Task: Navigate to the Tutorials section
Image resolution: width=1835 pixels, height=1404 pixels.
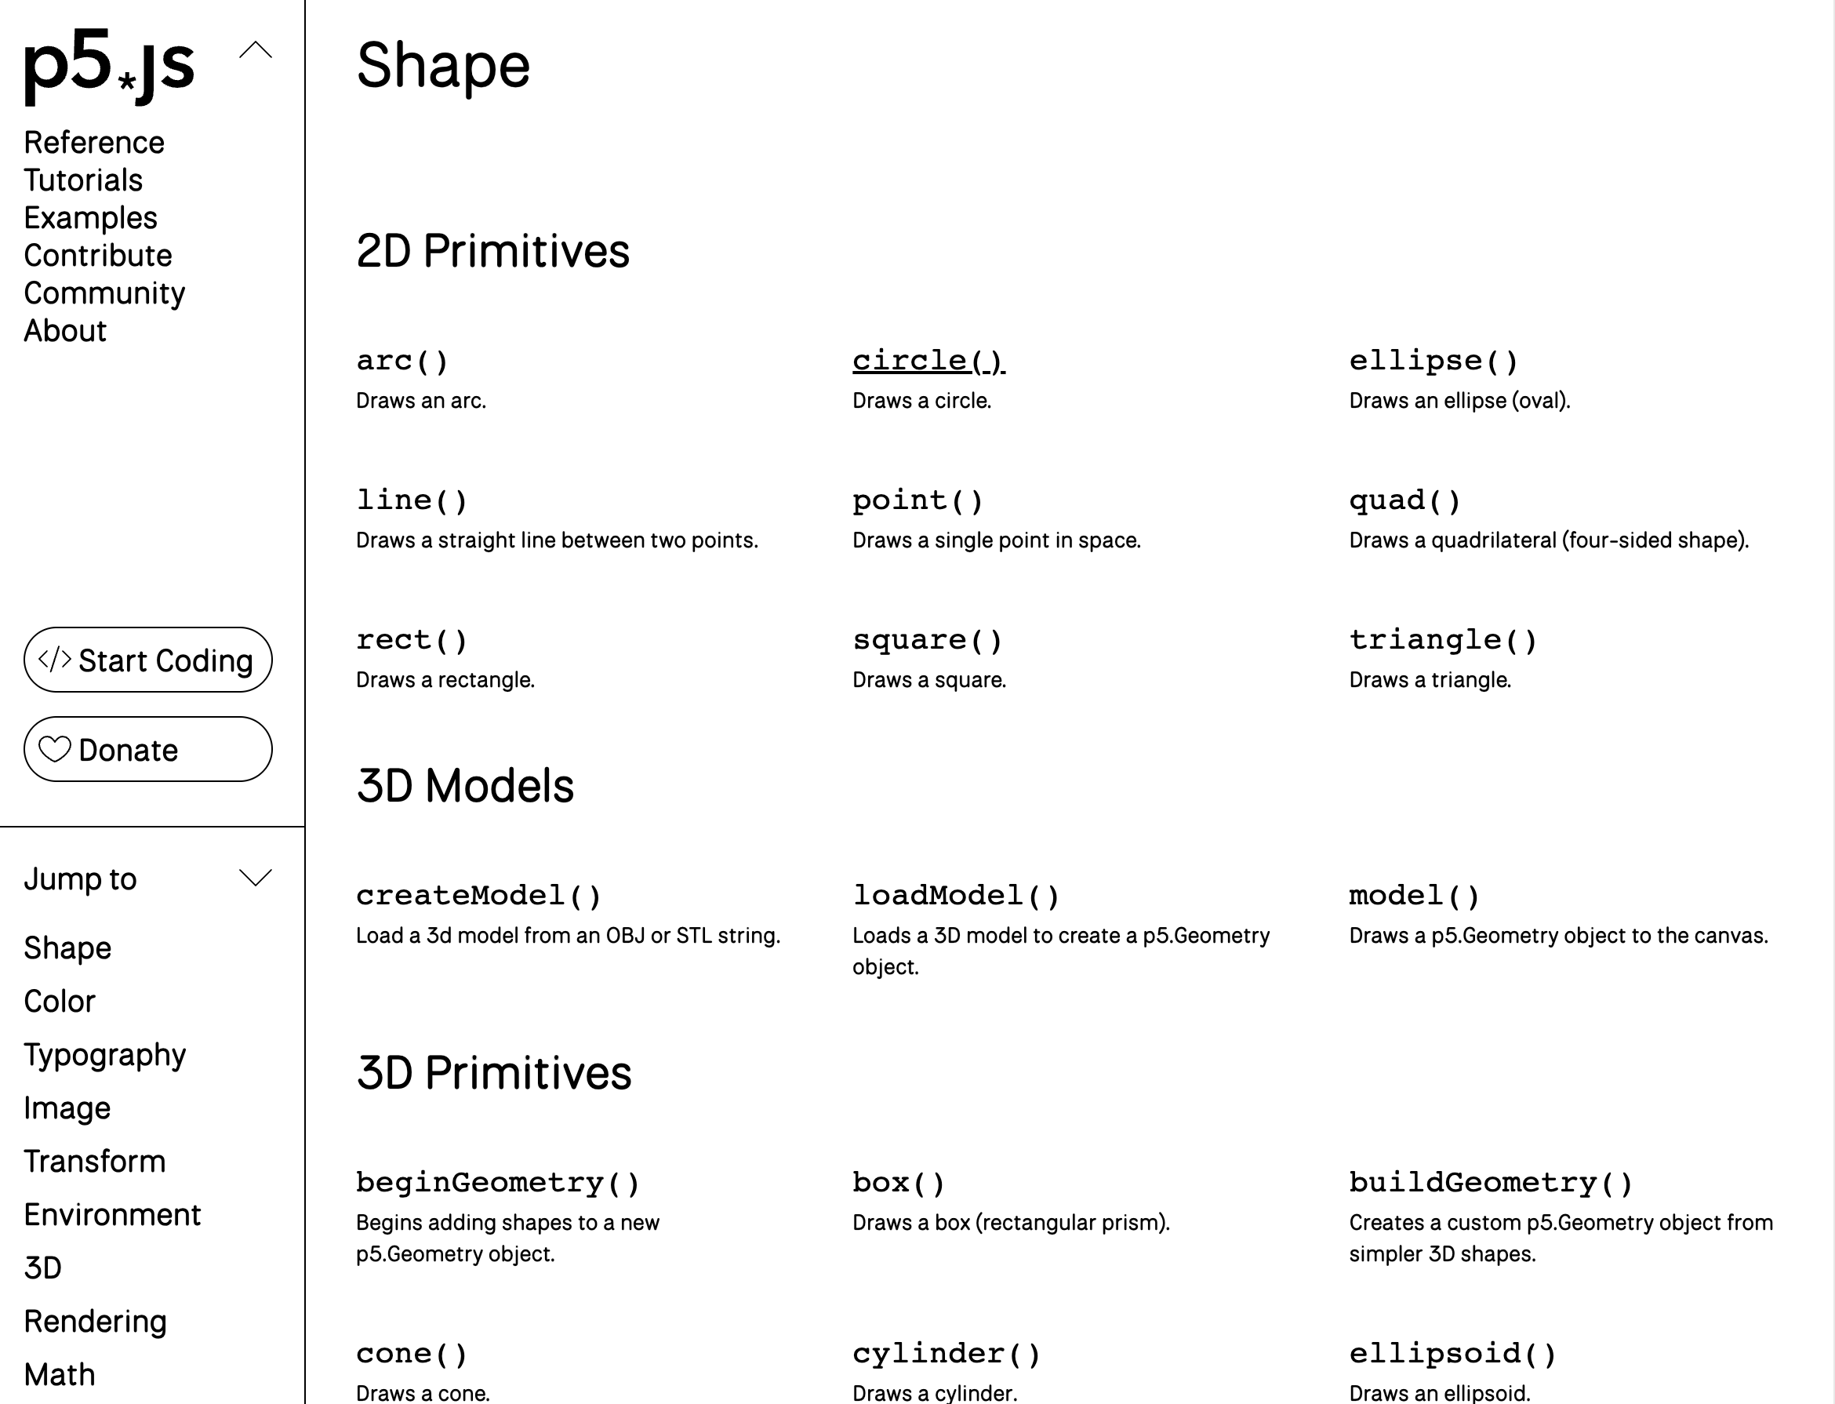Action: click(82, 180)
